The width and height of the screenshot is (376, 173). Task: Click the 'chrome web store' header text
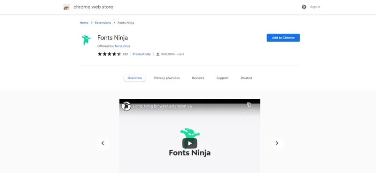coord(93,7)
